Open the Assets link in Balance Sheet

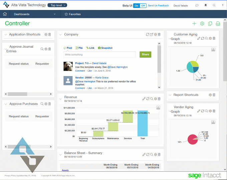coord(65,170)
